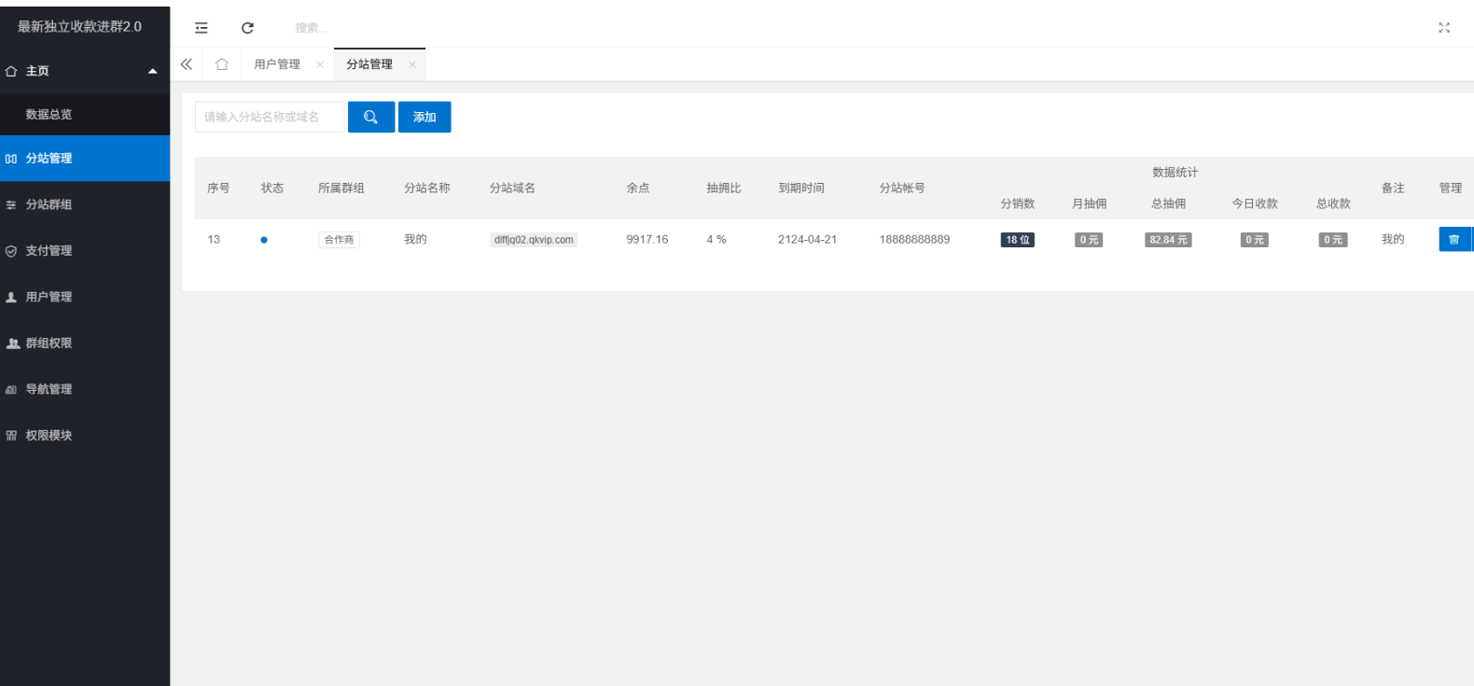Close the 用户管理 tab
Viewport: 1474px width, 686px height.
pos(320,64)
